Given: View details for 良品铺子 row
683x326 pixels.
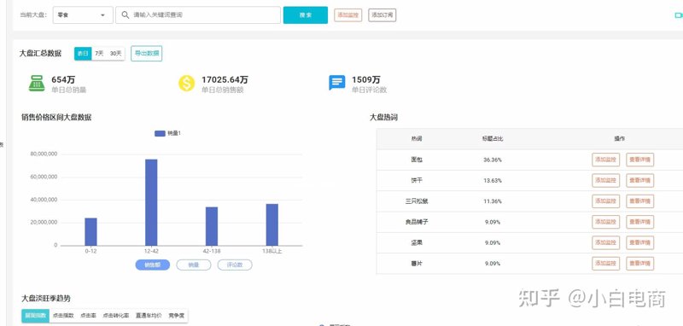Looking at the screenshot, I should tap(639, 222).
